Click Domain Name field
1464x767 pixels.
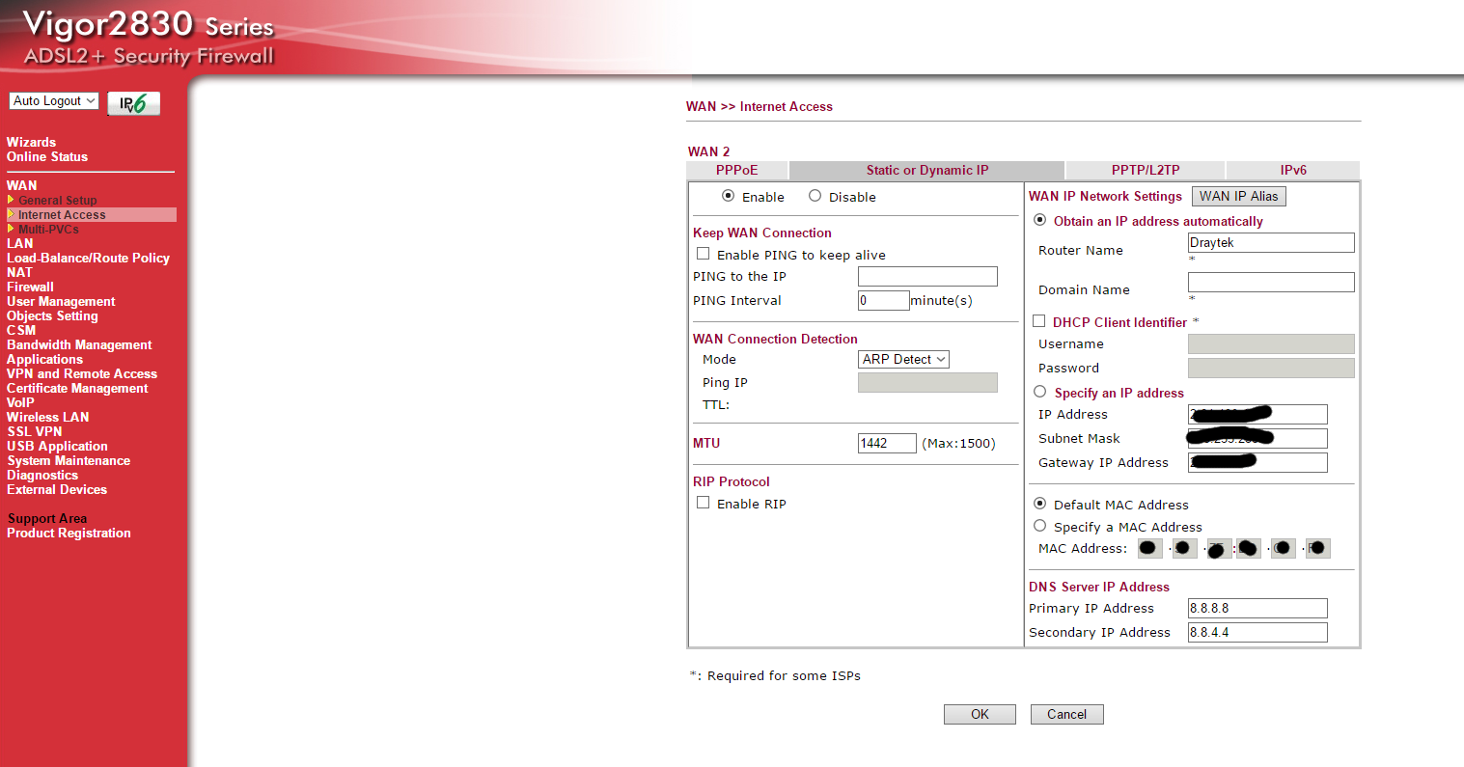[1271, 283]
